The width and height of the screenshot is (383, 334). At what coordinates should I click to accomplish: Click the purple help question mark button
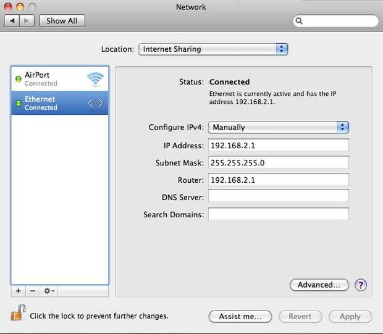pyautogui.click(x=361, y=285)
